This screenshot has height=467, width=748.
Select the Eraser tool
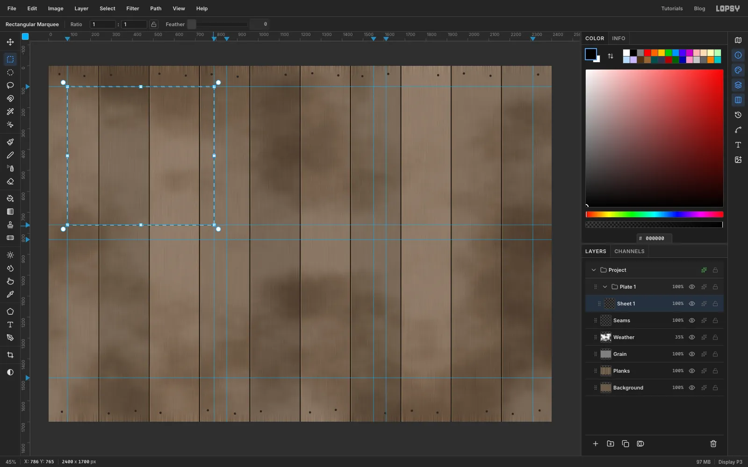(10, 181)
